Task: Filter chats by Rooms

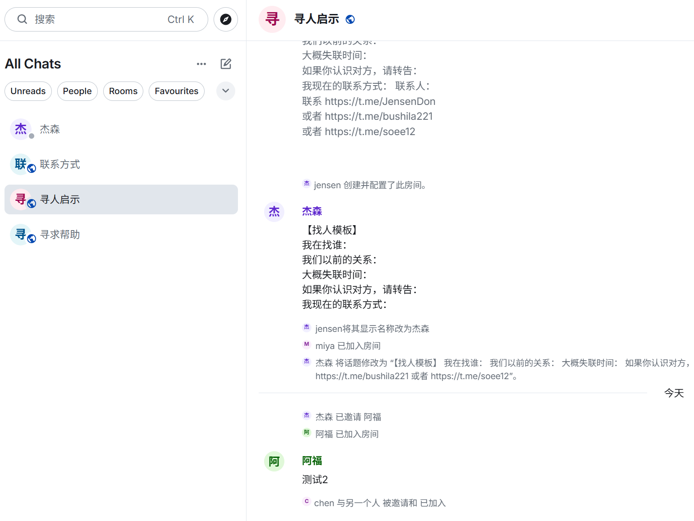Action: [123, 91]
